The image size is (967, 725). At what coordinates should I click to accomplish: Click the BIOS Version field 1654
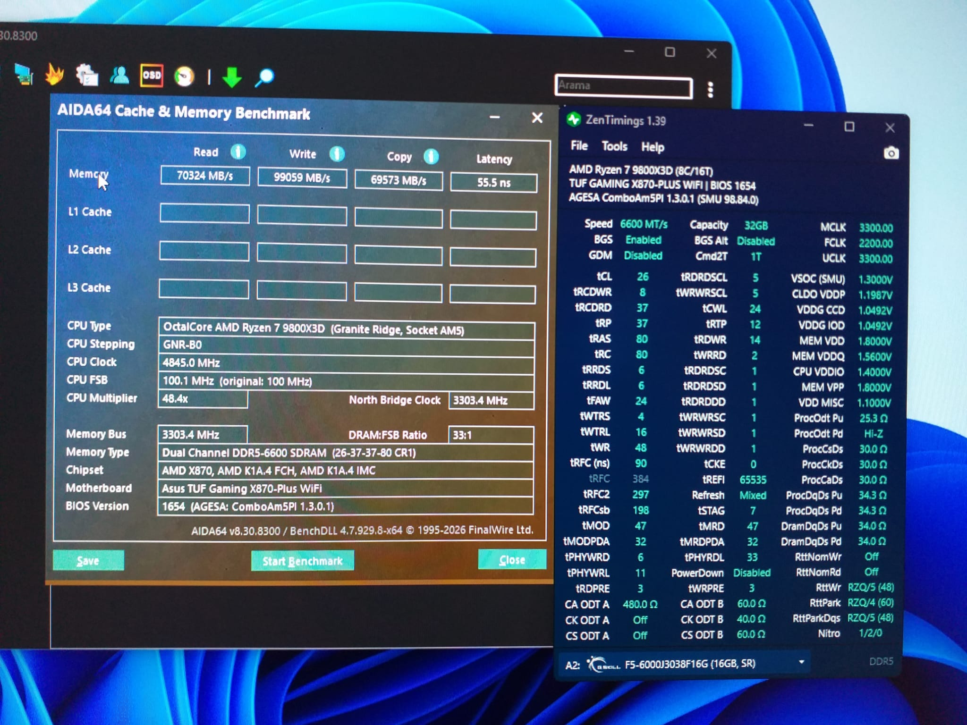(x=346, y=506)
